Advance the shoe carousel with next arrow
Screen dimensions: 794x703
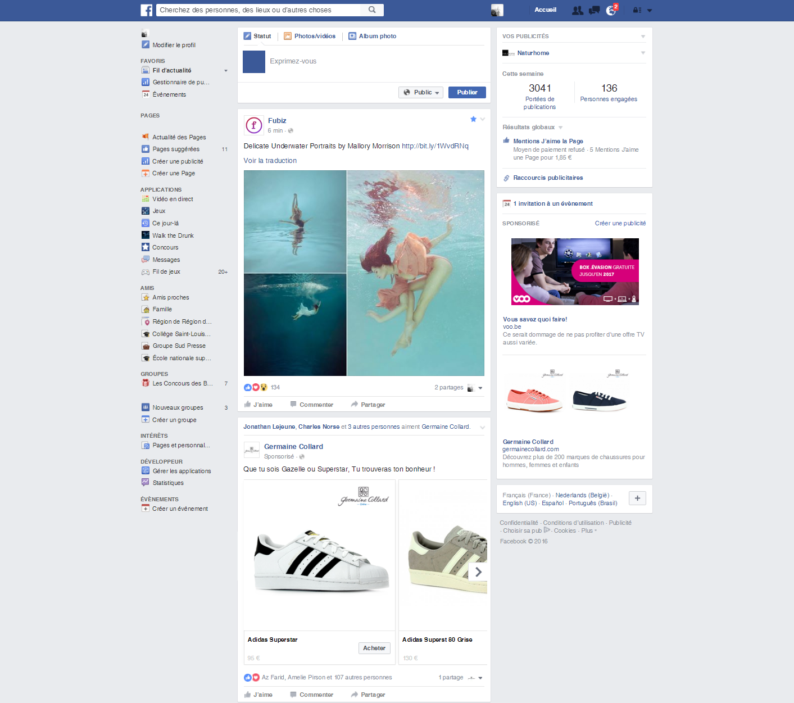(x=478, y=572)
